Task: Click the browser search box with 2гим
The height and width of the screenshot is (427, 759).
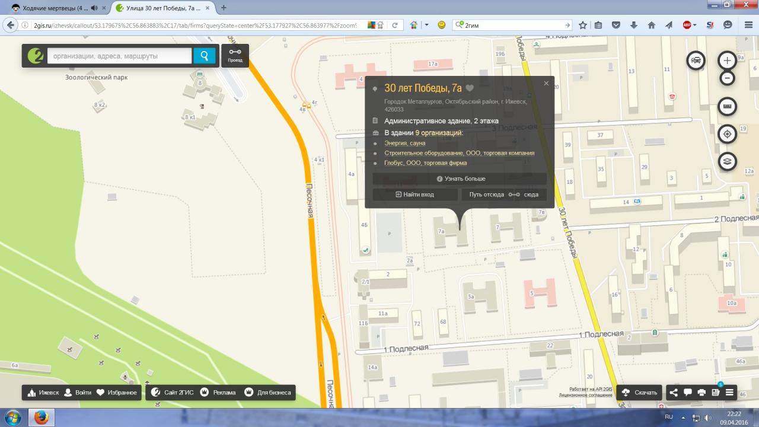Action: point(512,25)
